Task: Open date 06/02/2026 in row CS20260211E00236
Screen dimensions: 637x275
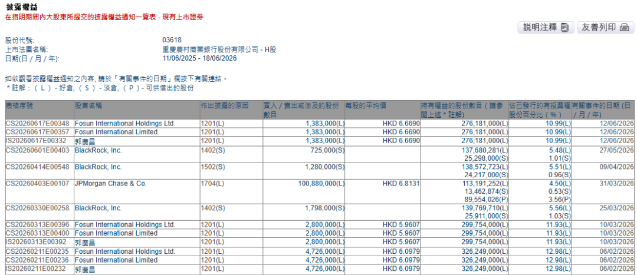Action: point(616,260)
